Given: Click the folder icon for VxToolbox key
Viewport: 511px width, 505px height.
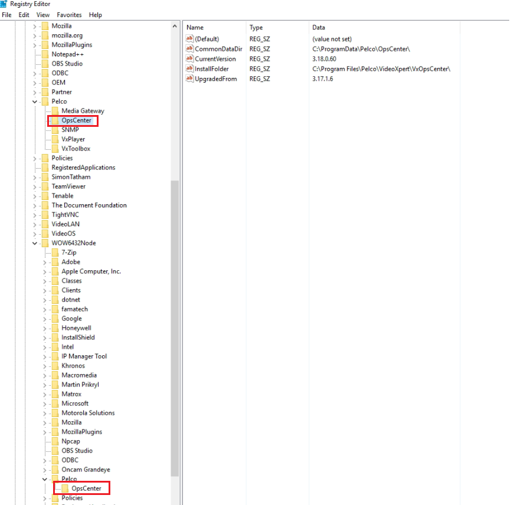Looking at the screenshot, I should 55,149.
